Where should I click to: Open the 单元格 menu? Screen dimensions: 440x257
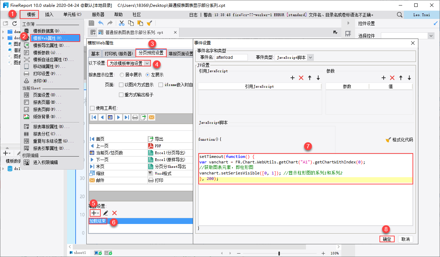(x=72, y=14)
